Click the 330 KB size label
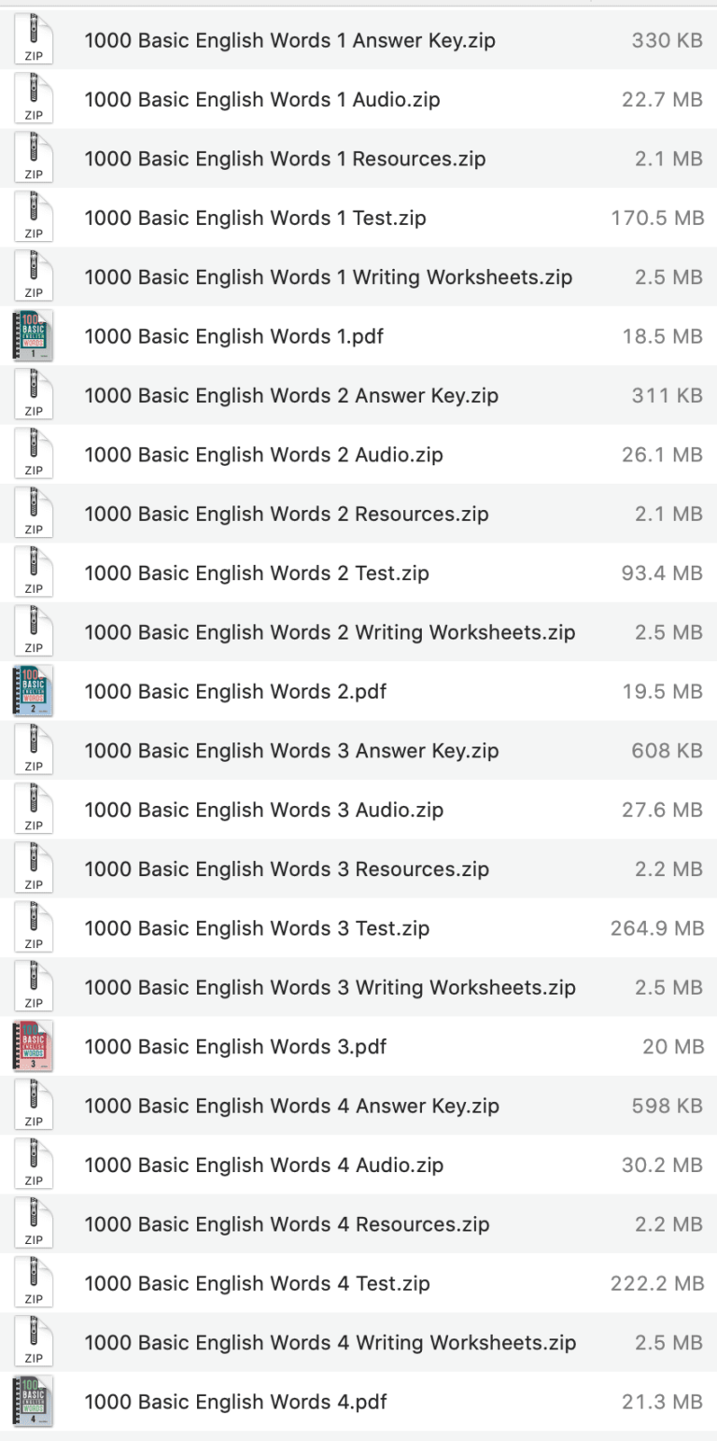This screenshot has width=717, height=1441. coord(667,40)
